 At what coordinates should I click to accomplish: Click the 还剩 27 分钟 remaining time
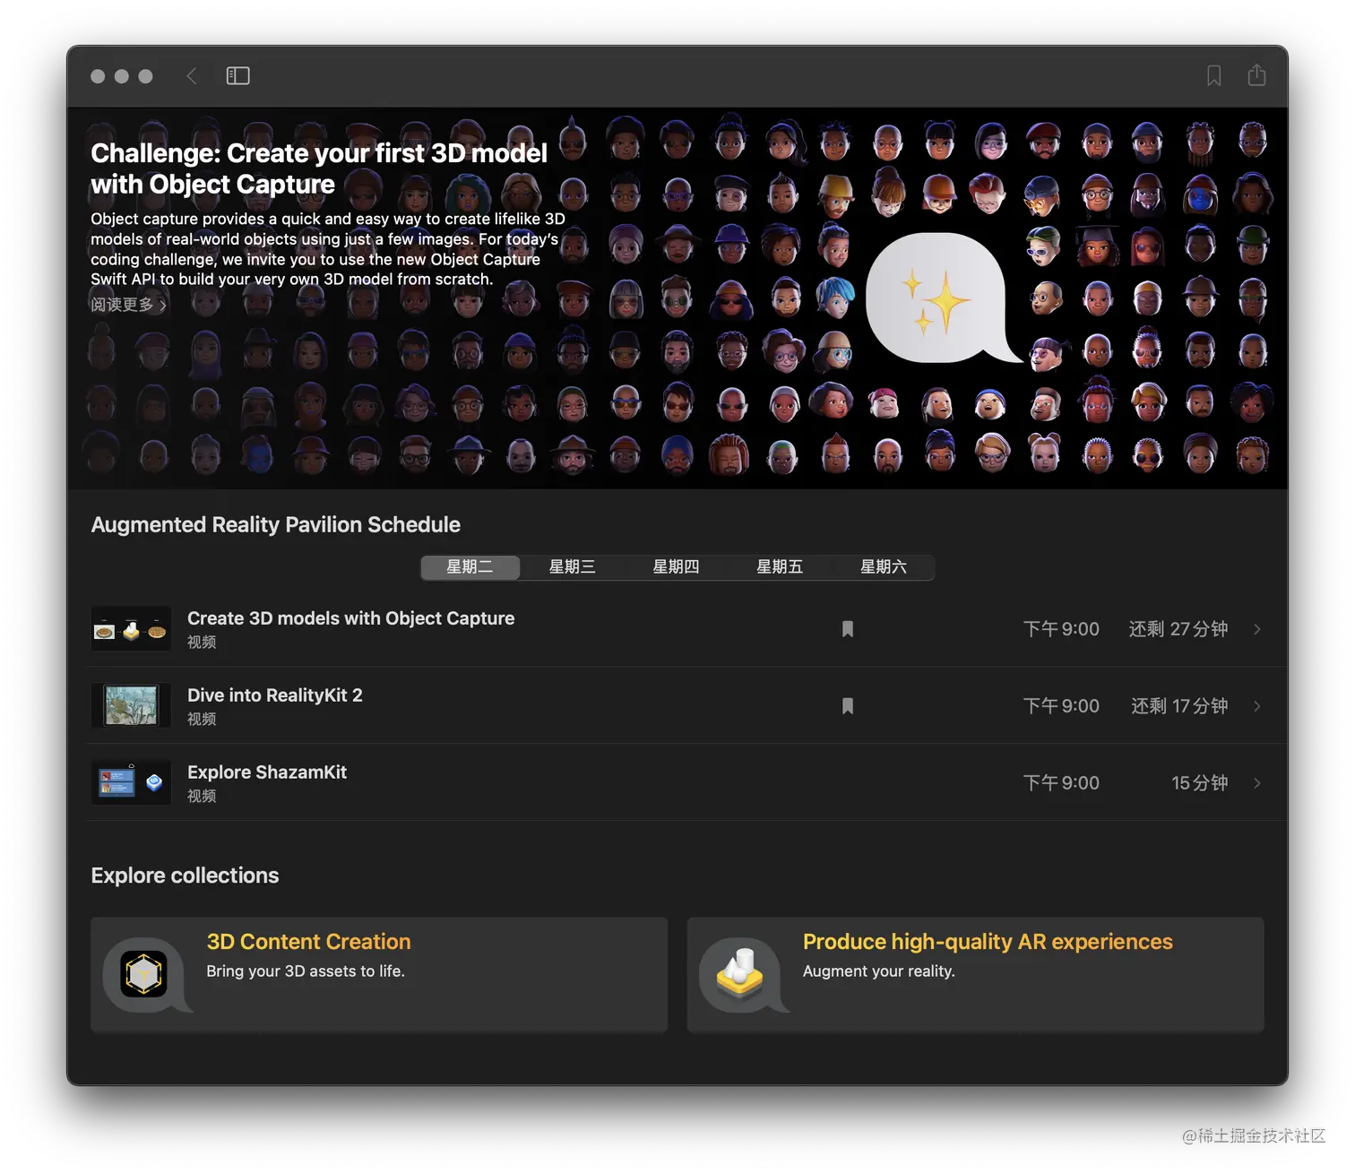tap(1178, 629)
